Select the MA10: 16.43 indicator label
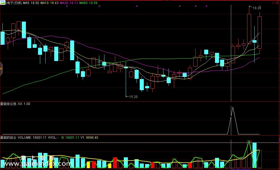The height and width of the screenshot is (170, 280). coord(49,3)
